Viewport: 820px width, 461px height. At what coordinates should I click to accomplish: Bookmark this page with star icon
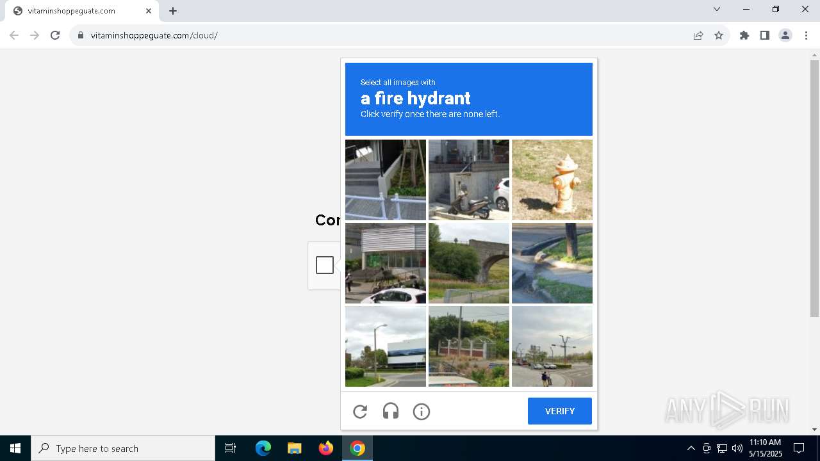tap(719, 35)
